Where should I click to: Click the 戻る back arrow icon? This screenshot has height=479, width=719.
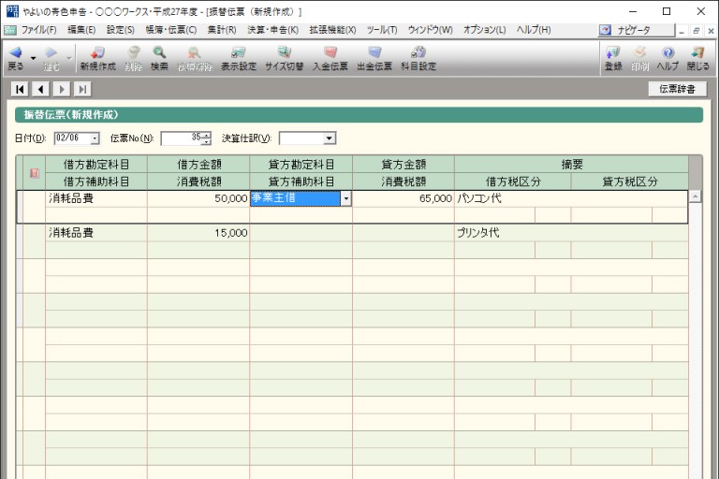15,58
